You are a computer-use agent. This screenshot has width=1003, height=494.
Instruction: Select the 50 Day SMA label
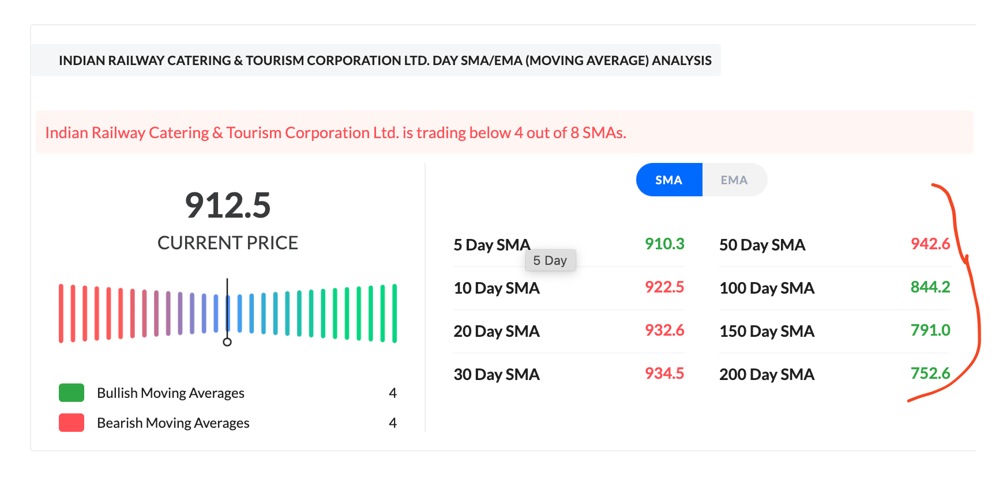tap(762, 245)
